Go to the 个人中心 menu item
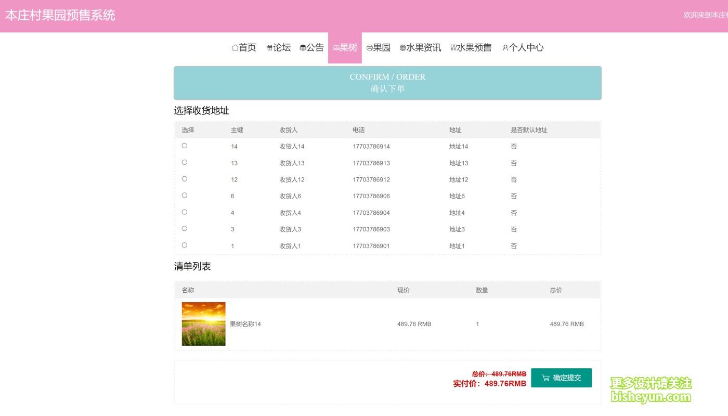728x416 pixels. click(x=526, y=48)
